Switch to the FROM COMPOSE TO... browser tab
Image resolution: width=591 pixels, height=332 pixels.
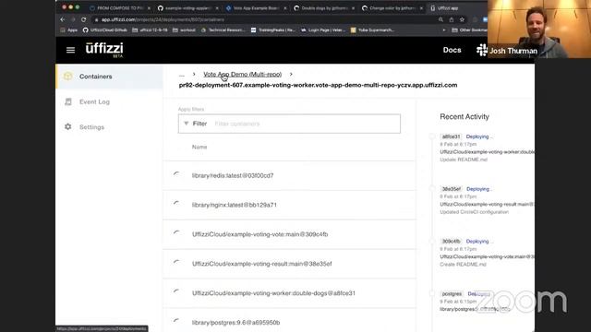point(120,8)
